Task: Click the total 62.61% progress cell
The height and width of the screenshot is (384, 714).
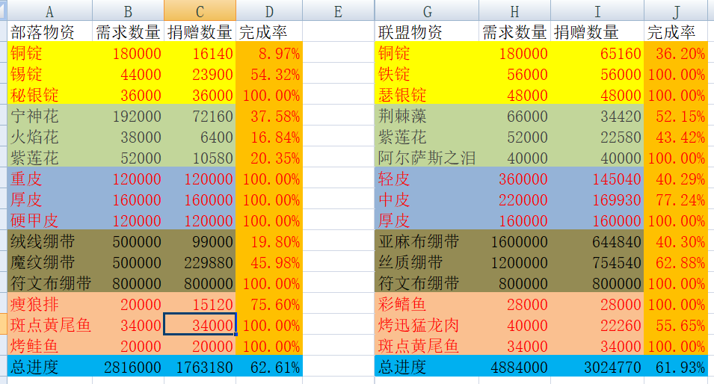Action: coord(269,367)
